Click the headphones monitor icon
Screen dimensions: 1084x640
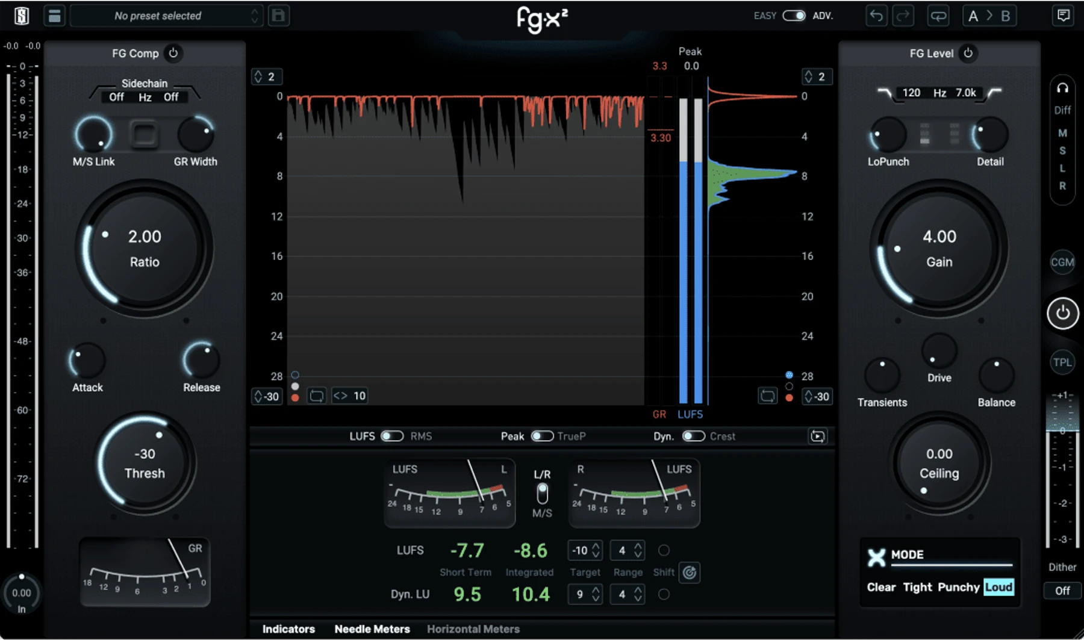[1062, 89]
